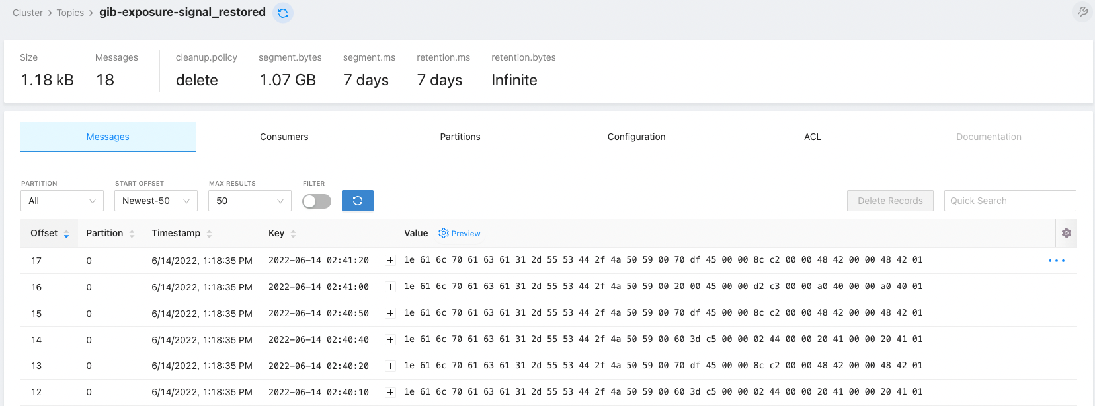The height and width of the screenshot is (406, 1095).
Task: Open the table column settings gear
Action: coord(1067,233)
